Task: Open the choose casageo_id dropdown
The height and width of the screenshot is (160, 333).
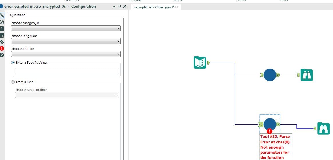Action: [x=66, y=28]
